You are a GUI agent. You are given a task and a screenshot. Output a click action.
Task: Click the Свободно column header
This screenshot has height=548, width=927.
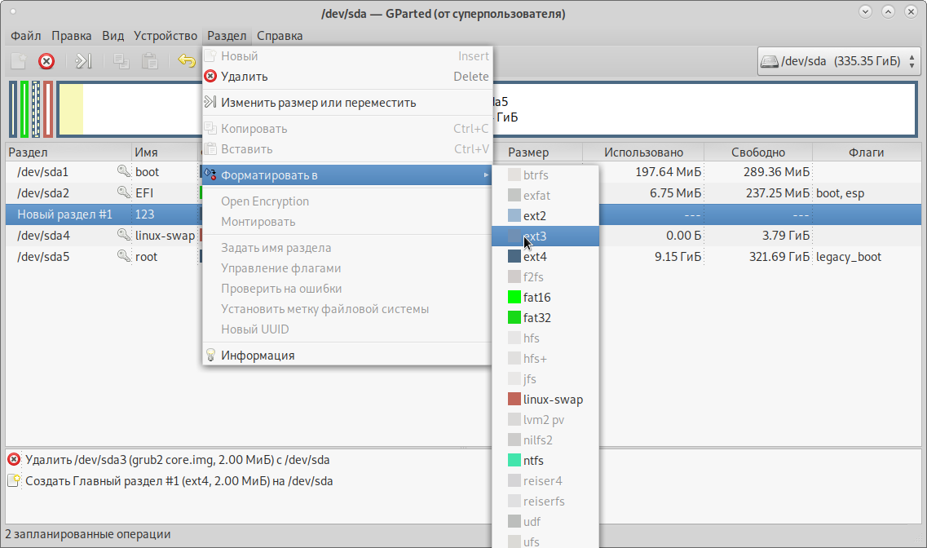pyautogui.click(x=758, y=152)
